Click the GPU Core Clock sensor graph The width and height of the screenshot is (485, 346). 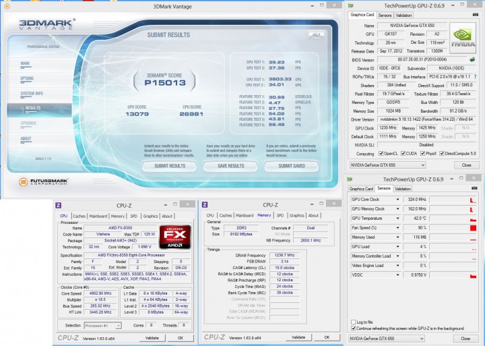[x=453, y=200]
